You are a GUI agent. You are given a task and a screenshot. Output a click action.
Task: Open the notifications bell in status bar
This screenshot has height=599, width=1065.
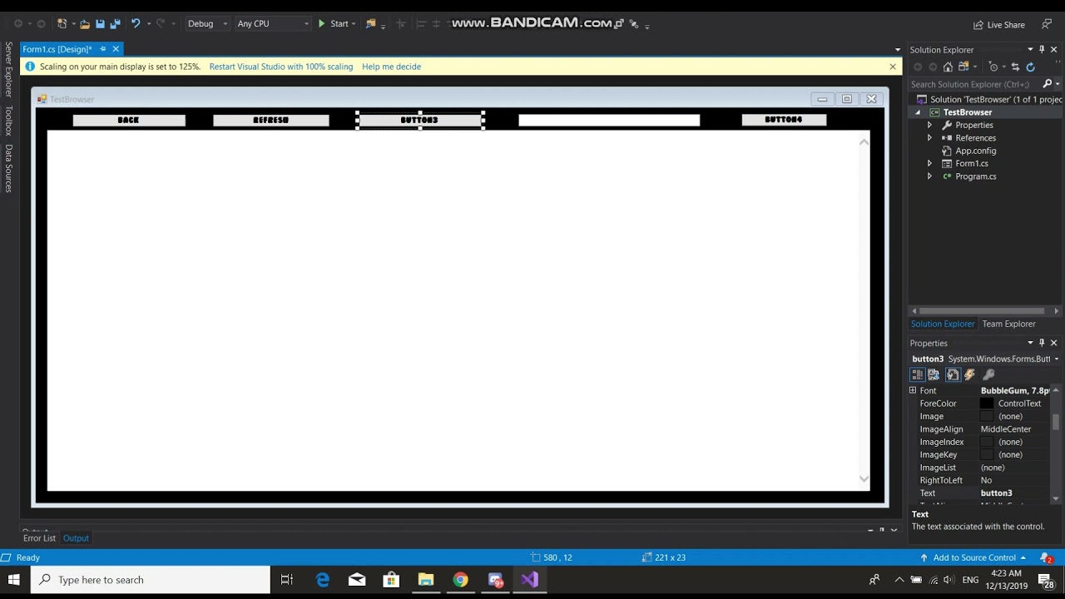(1046, 557)
